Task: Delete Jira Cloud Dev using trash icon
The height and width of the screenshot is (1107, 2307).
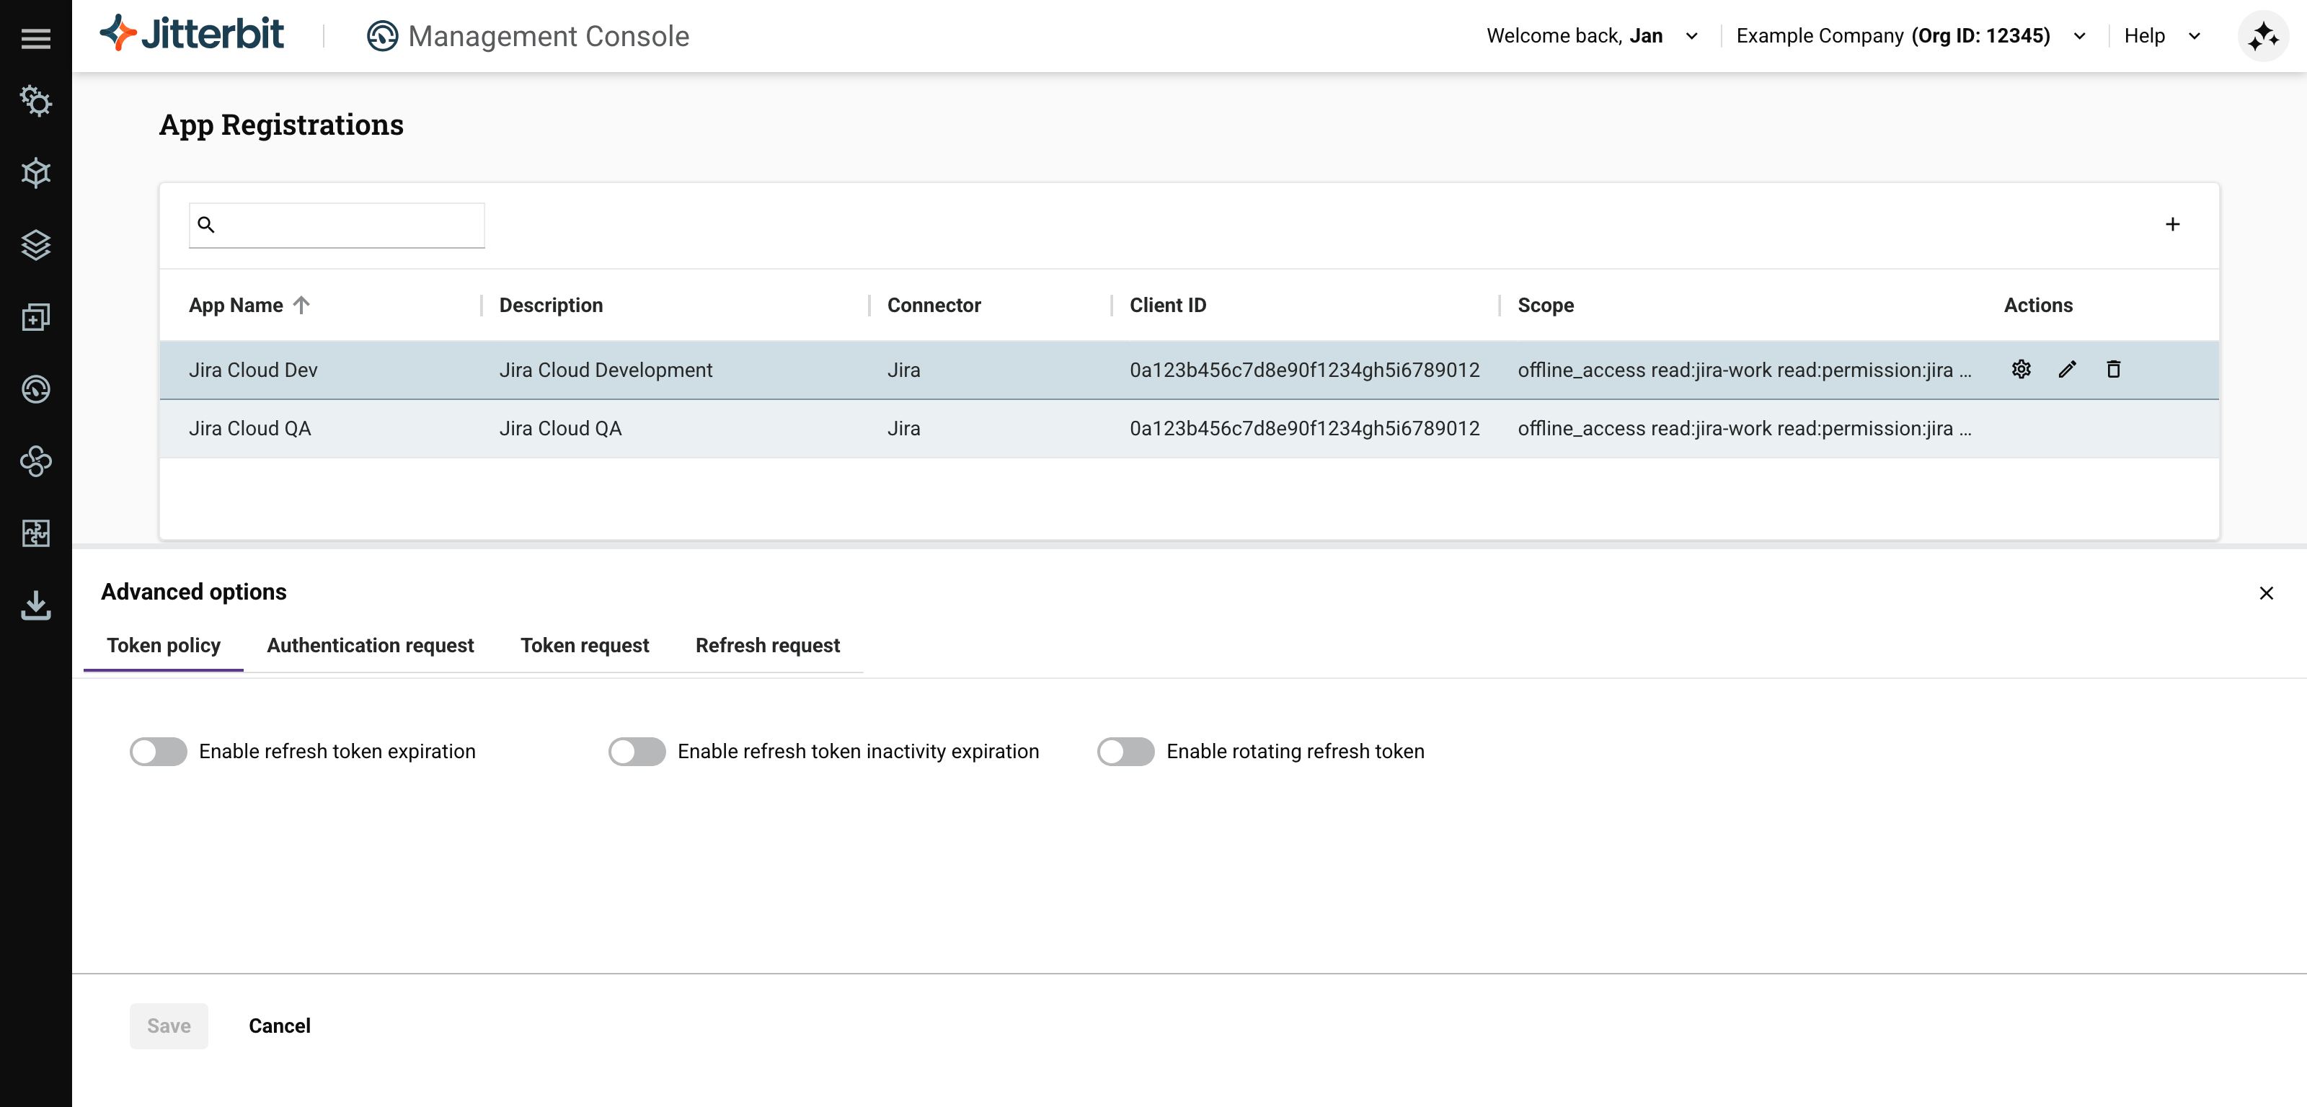Action: point(2114,369)
